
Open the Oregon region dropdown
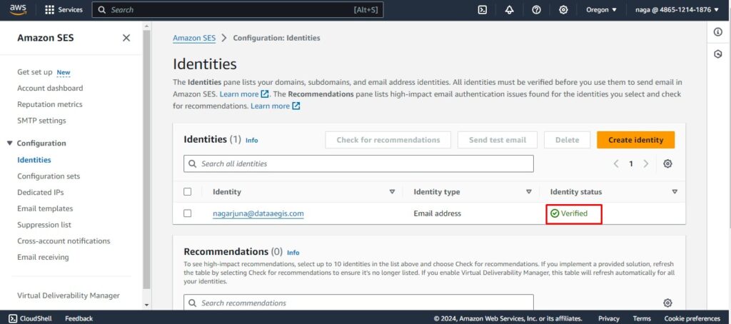tap(601, 10)
